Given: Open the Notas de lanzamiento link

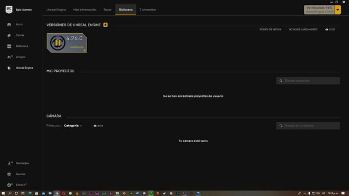Looking at the screenshot, I should click(303, 29).
